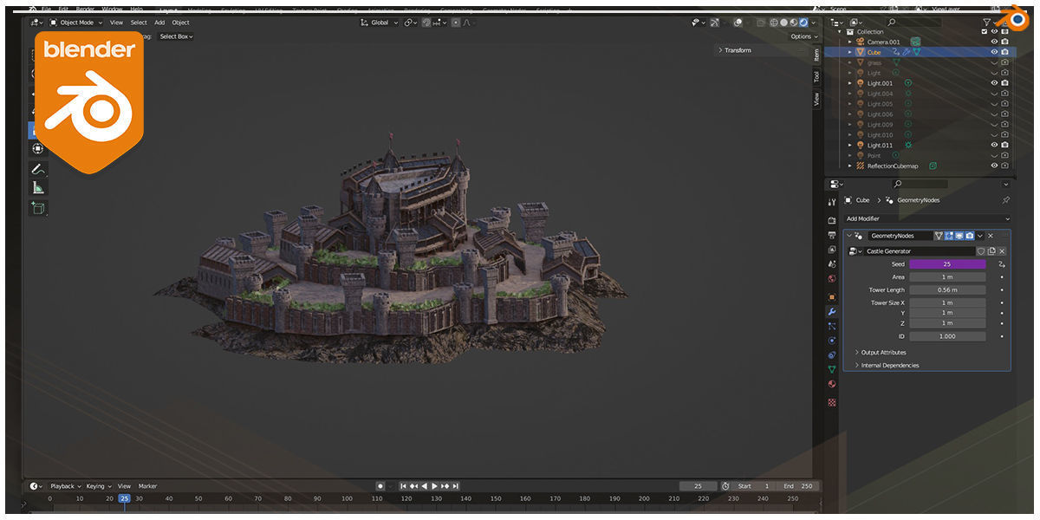Image resolution: width=1040 pixels, height=520 pixels.
Task: Click the purple Seed slider in Castle Generator
Action: click(948, 263)
